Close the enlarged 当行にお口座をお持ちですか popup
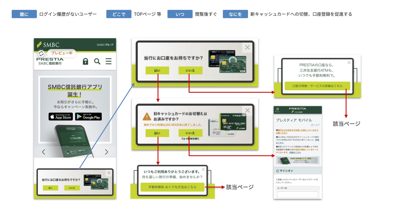 pos(247,47)
